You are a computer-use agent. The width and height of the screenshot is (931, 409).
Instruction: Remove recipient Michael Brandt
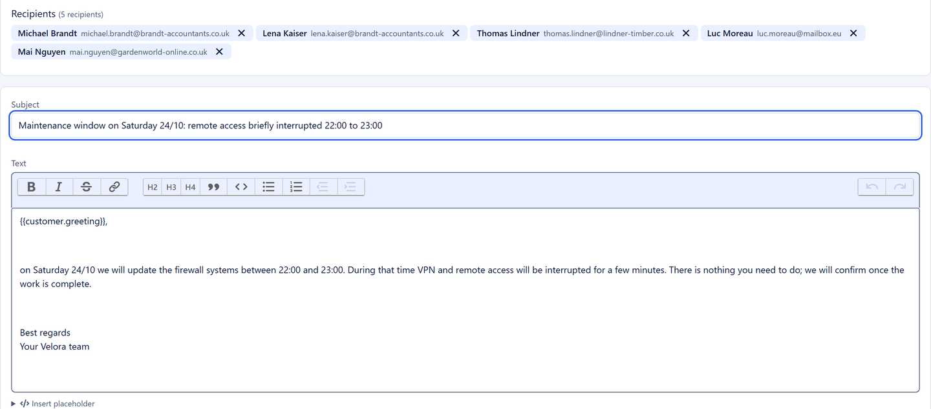pos(241,34)
